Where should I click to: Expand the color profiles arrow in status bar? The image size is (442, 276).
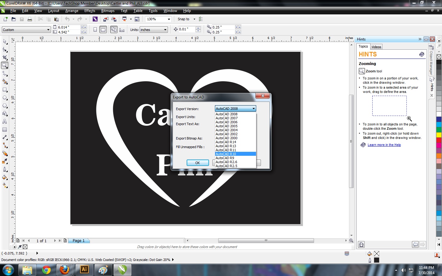(x=173, y=260)
